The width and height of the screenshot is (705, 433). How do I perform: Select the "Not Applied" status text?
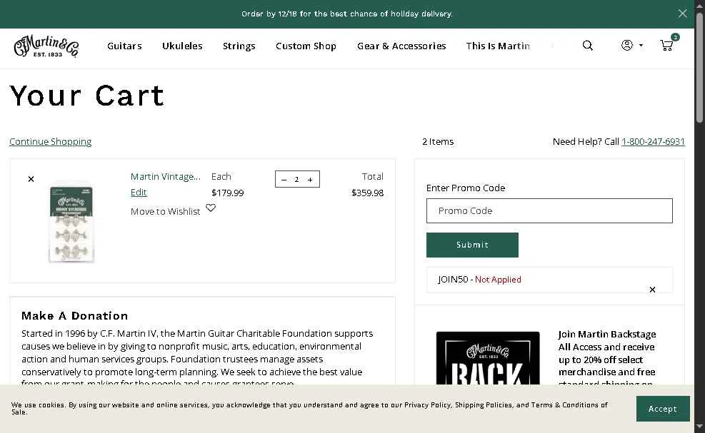(498, 280)
